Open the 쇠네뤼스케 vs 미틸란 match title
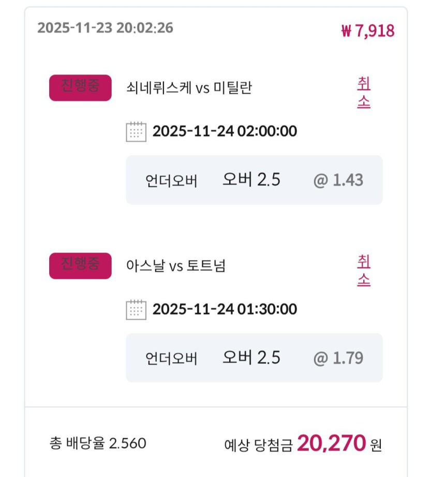Image resolution: width=432 pixels, height=477 pixels. (x=189, y=88)
